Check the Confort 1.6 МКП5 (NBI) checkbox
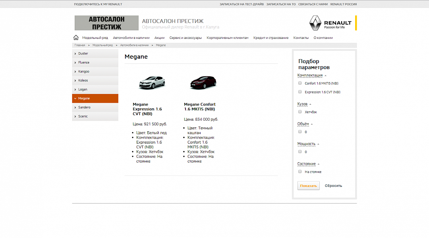 click(x=300, y=83)
